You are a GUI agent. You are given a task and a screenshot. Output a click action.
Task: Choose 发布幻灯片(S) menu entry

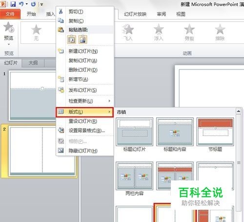[x=84, y=90]
